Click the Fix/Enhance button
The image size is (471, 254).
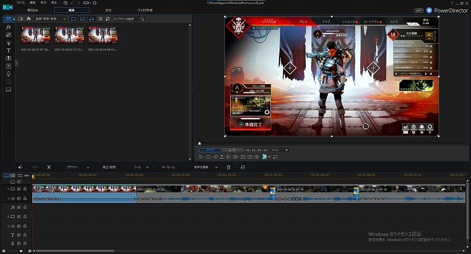click(x=109, y=168)
